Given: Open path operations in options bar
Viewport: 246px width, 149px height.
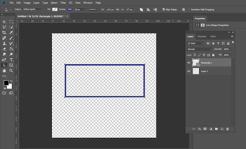Looking at the screenshot, I should 141,10.
